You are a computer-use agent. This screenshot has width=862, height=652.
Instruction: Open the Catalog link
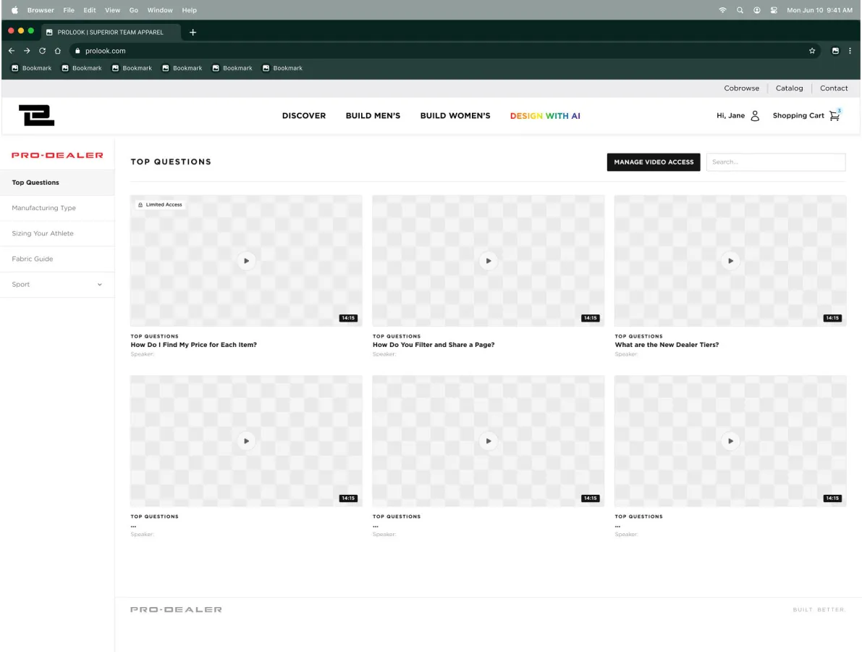789,88
